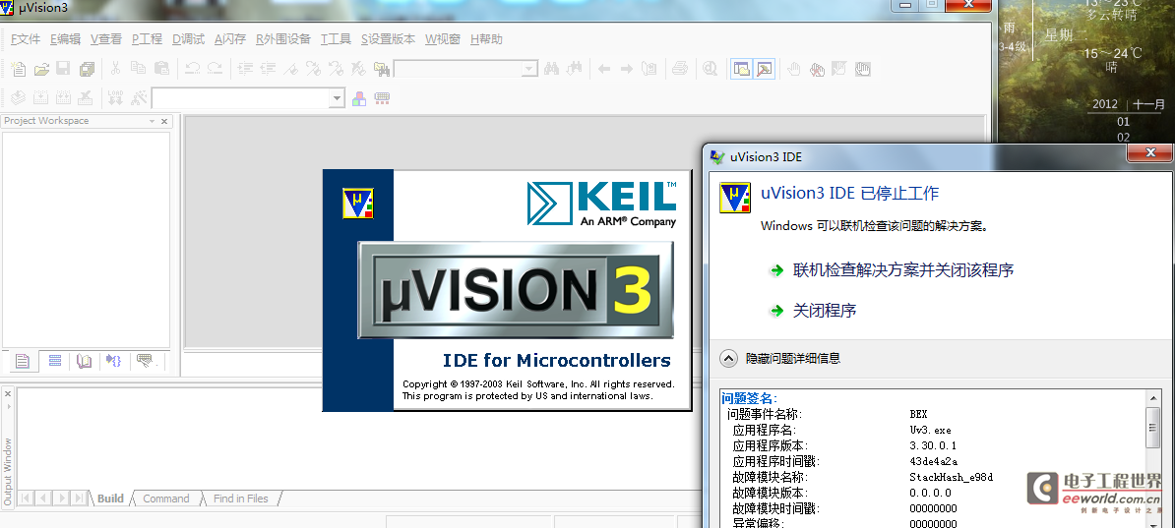Click the Stop Build icon

87,97
